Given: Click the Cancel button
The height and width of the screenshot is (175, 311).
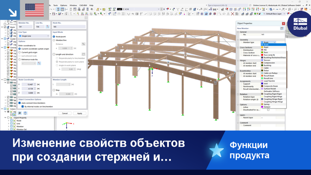Looking at the screenshot, I should point(65,113).
